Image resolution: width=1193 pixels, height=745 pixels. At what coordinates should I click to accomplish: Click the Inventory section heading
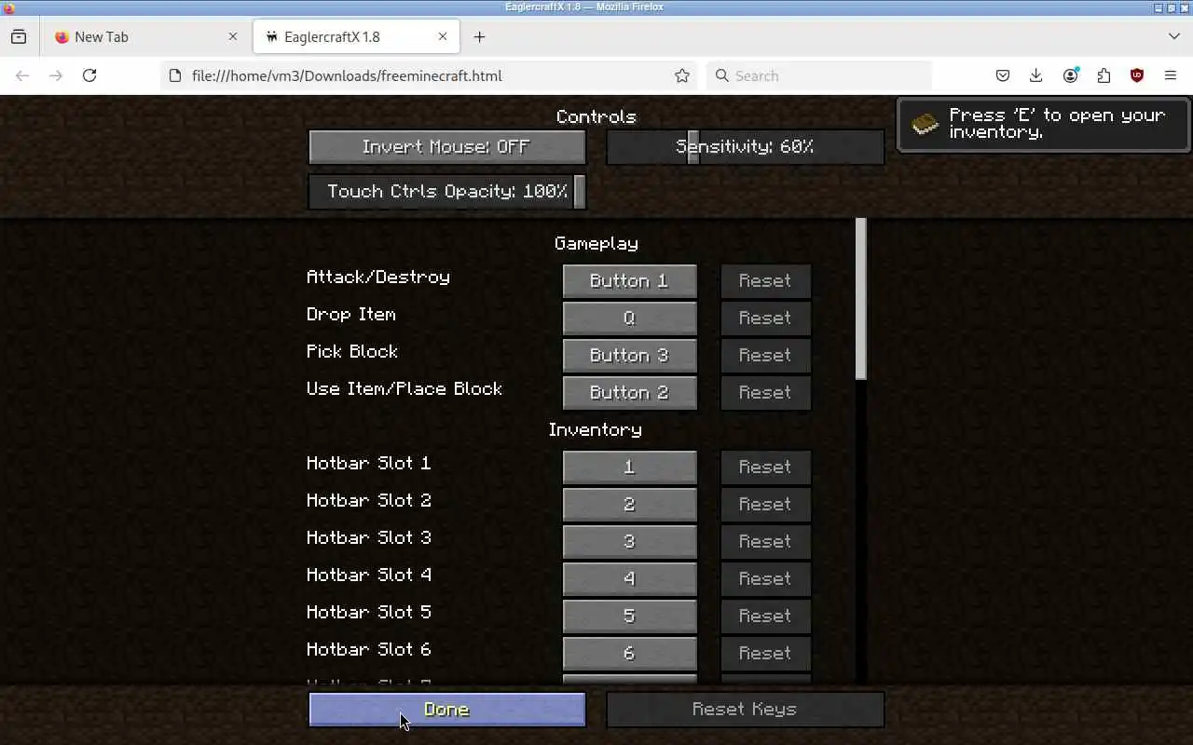click(x=596, y=429)
